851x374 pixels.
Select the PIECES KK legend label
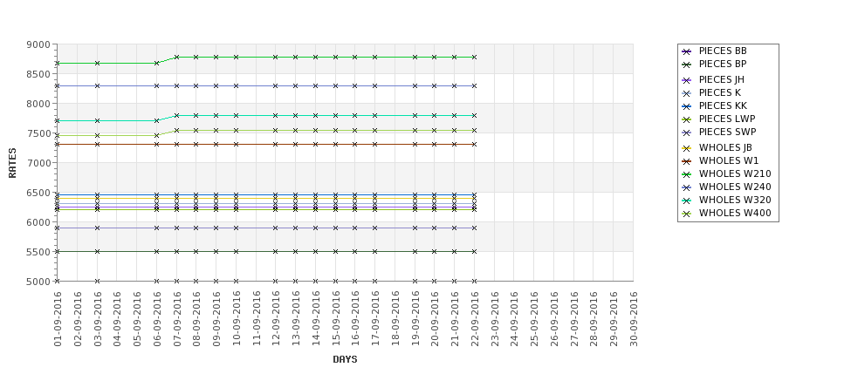tap(723, 105)
